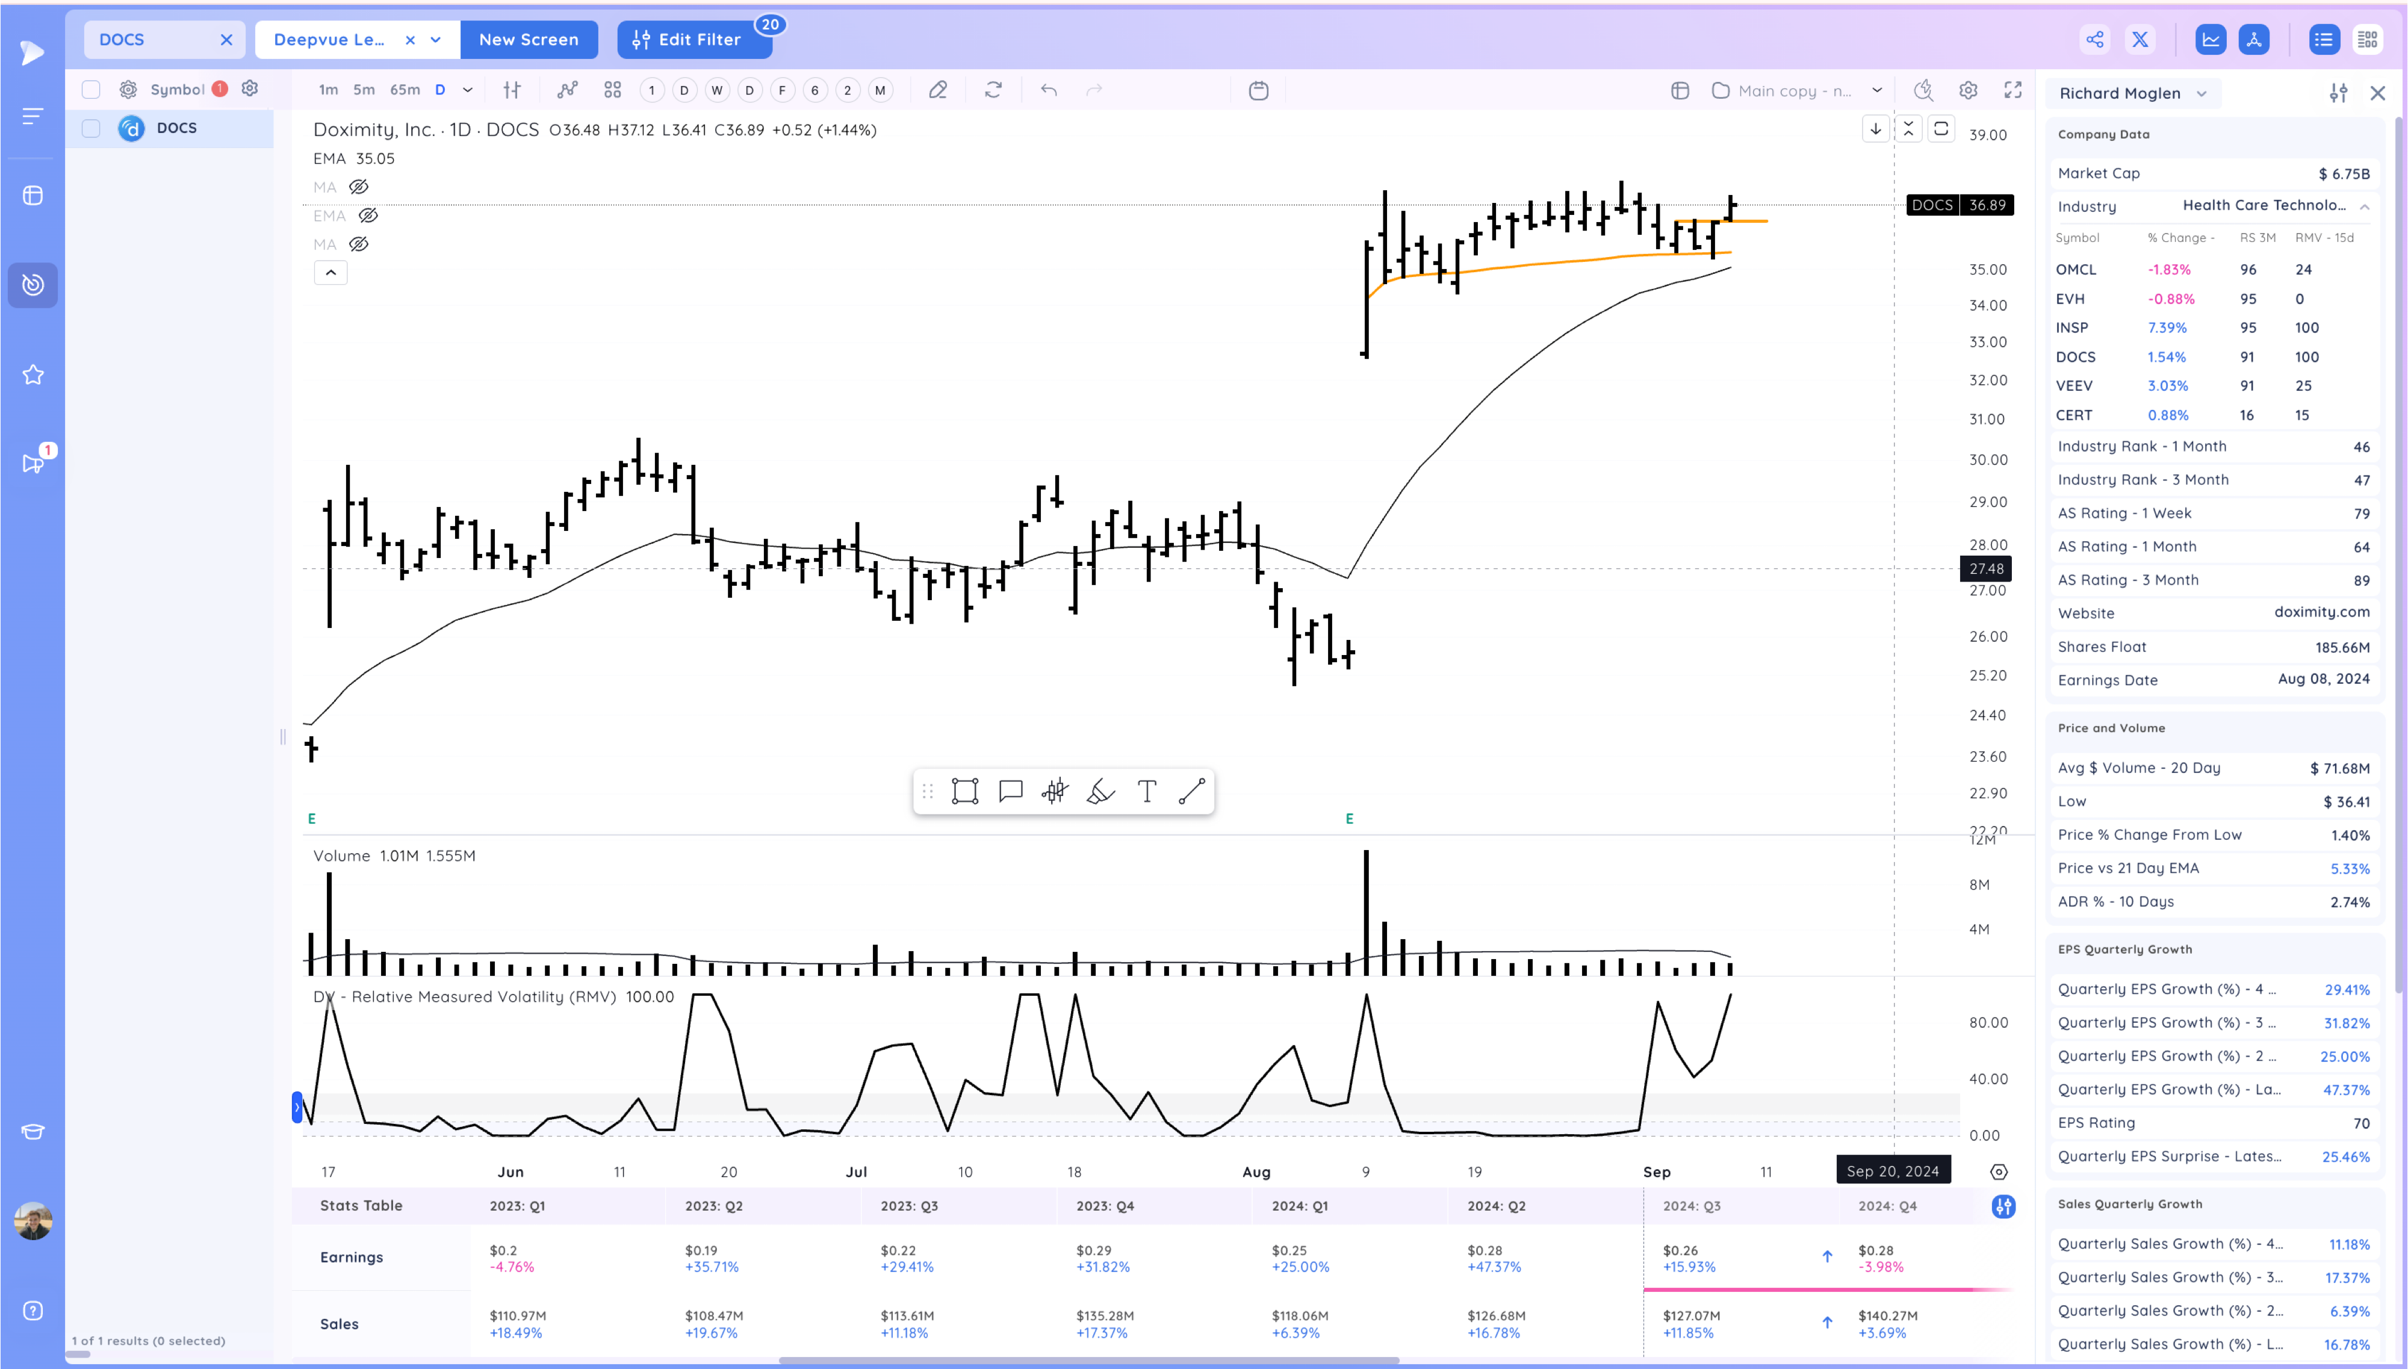
Task: Open the callout comment annotation tool
Action: pos(1010,792)
